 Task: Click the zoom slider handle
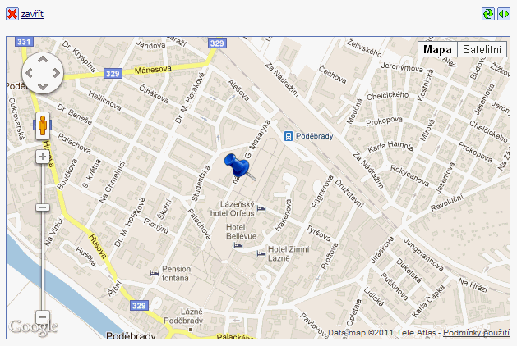point(43,207)
